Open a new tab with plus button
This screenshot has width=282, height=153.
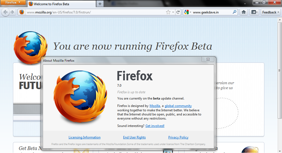(100, 4)
